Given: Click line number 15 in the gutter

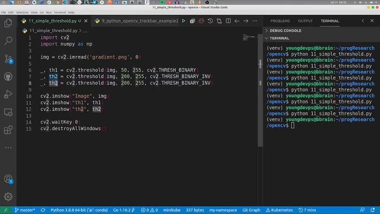Looking at the screenshot, I should coord(28,128).
